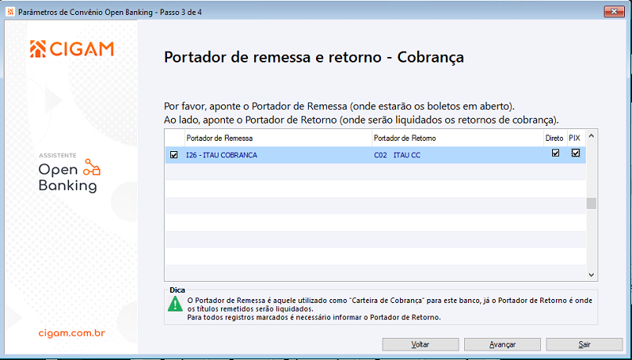Click the Sair button
This screenshot has width=632, height=360.
pyautogui.click(x=584, y=345)
